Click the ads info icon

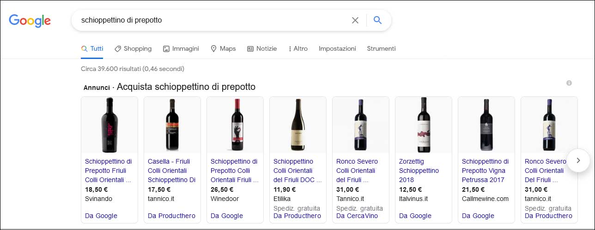569,83
